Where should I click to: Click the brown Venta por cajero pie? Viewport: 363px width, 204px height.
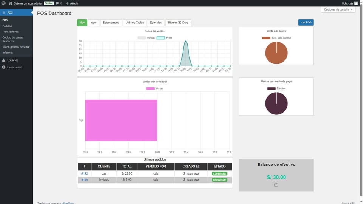(x=276, y=53)
